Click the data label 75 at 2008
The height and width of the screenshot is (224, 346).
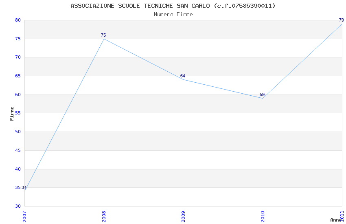point(103,35)
